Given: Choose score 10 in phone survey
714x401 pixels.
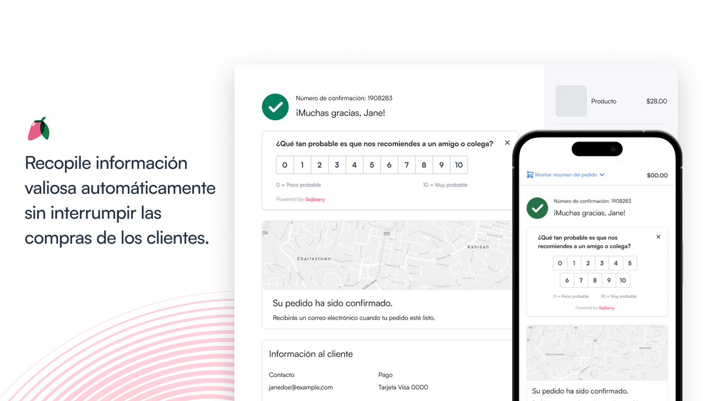Looking at the screenshot, I should [623, 280].
